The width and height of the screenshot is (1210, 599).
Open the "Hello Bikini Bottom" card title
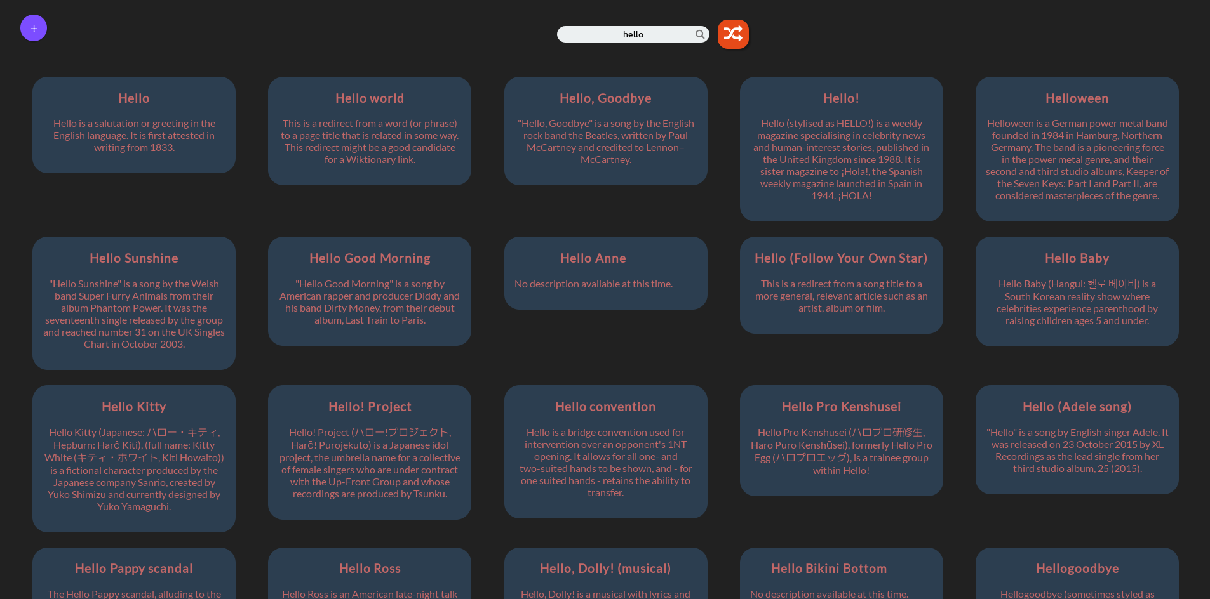(x=829, y=569)
